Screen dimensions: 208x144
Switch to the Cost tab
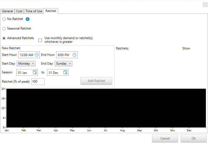19,11
